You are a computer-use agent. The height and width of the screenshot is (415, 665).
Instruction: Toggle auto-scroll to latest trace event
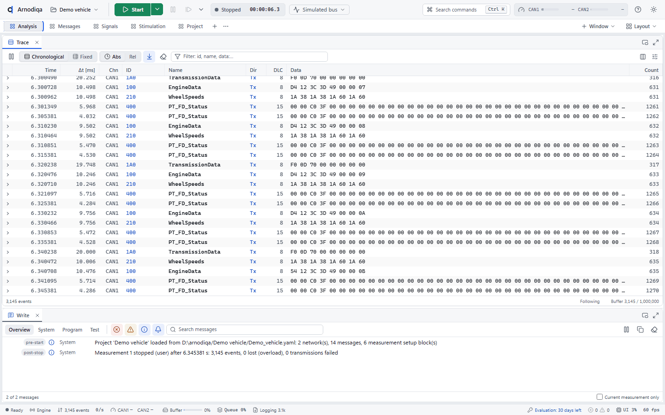tap(149, 57)
